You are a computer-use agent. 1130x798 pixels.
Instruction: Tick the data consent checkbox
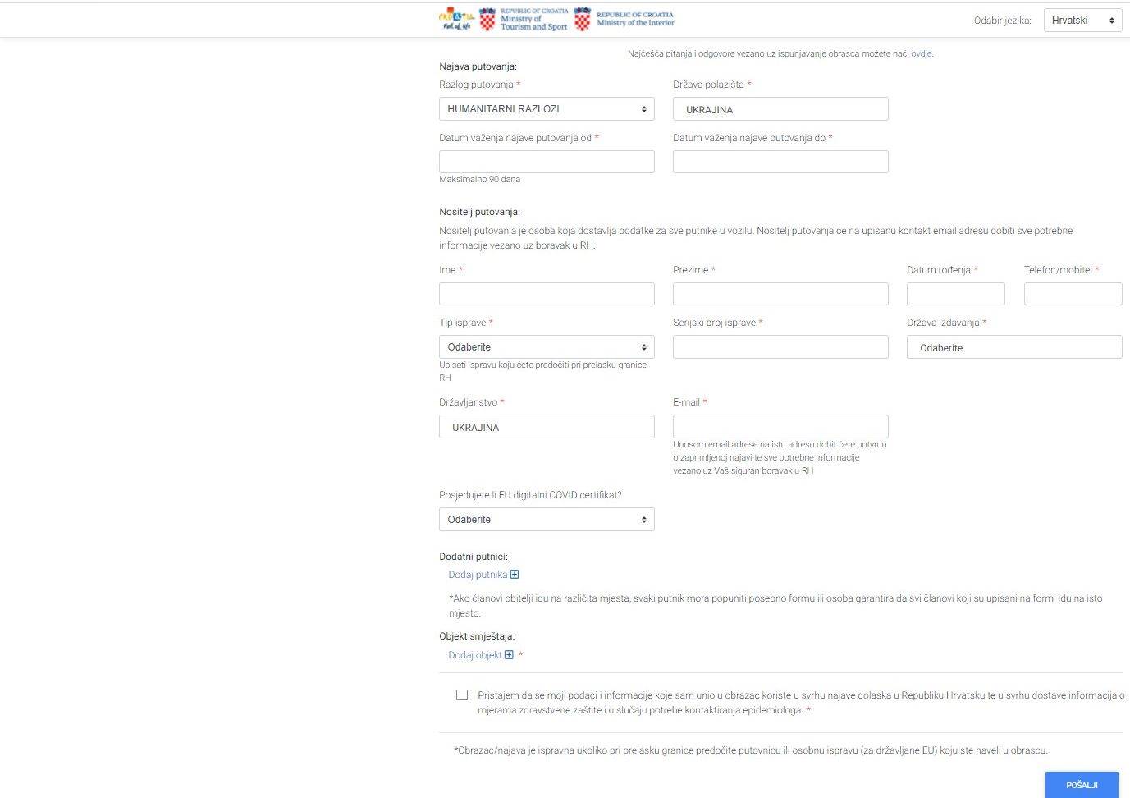(462, 695)
